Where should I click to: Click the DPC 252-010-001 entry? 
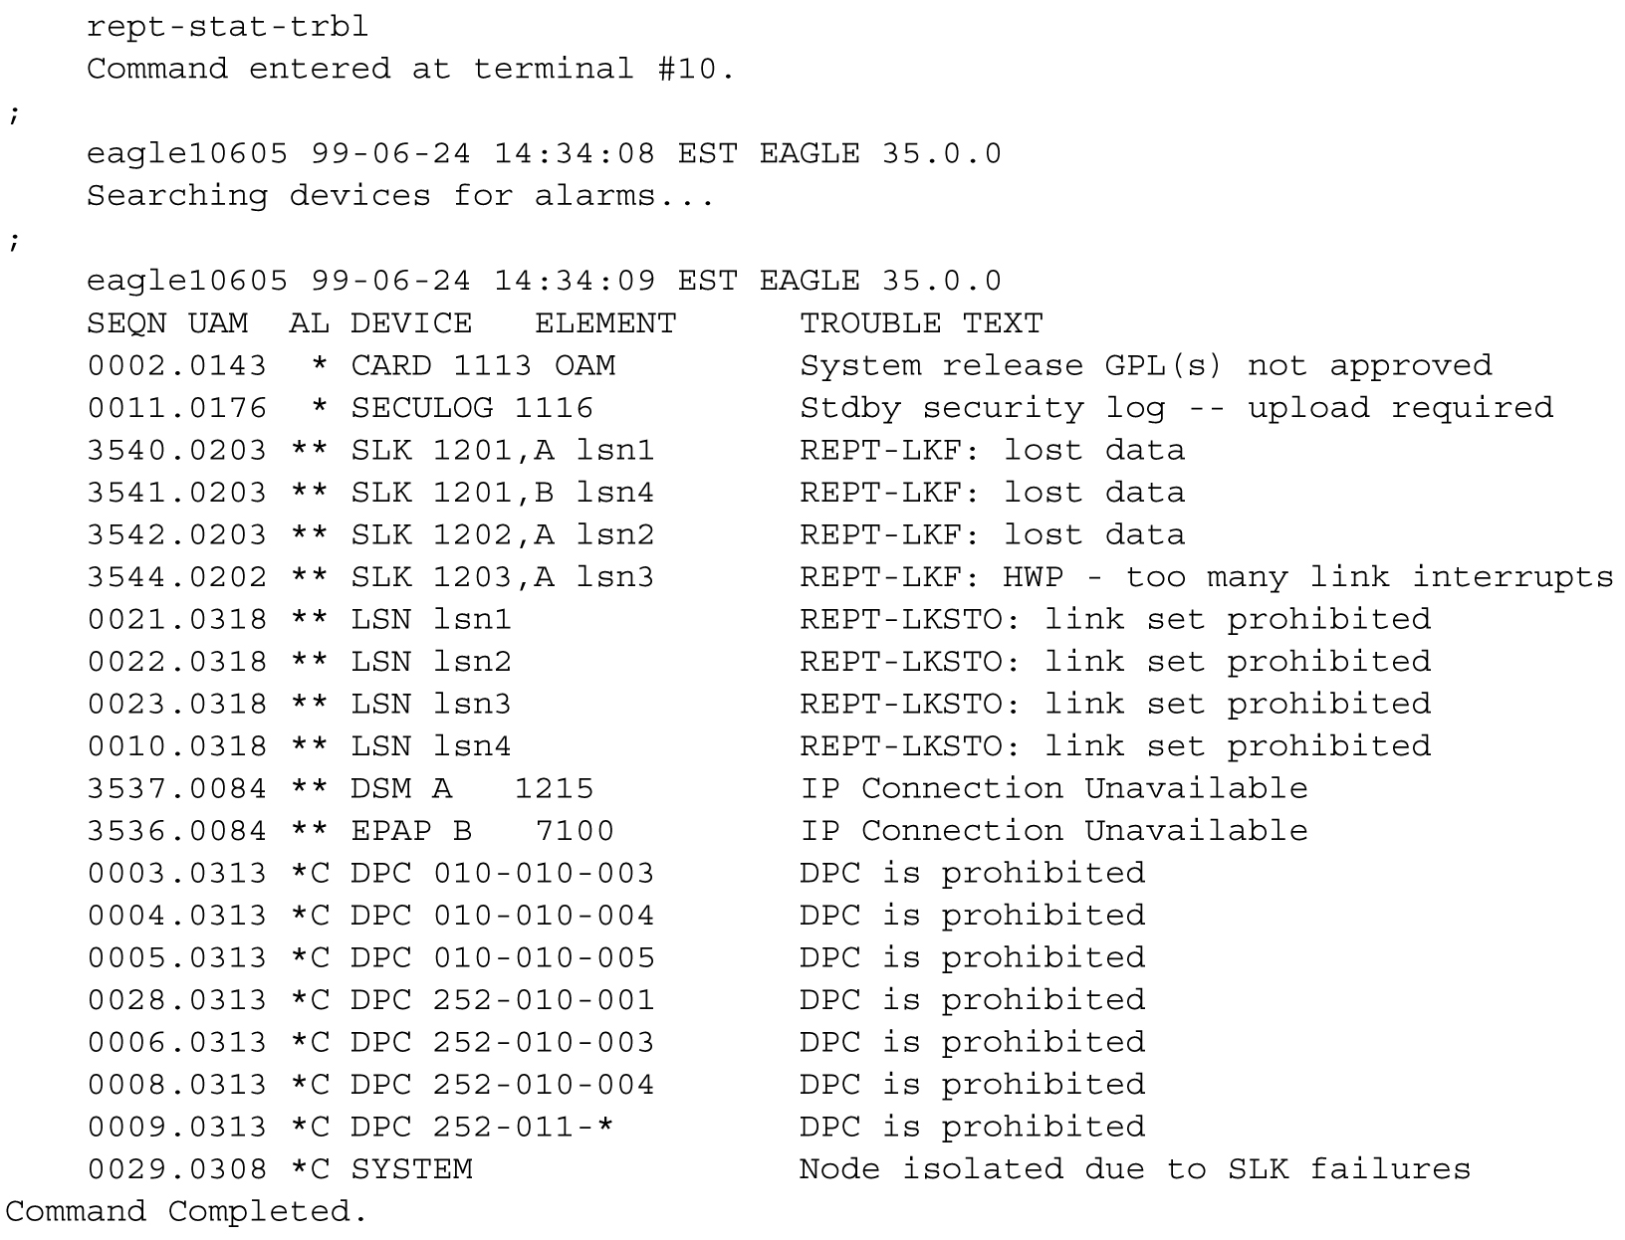(x=502, y=1000)
